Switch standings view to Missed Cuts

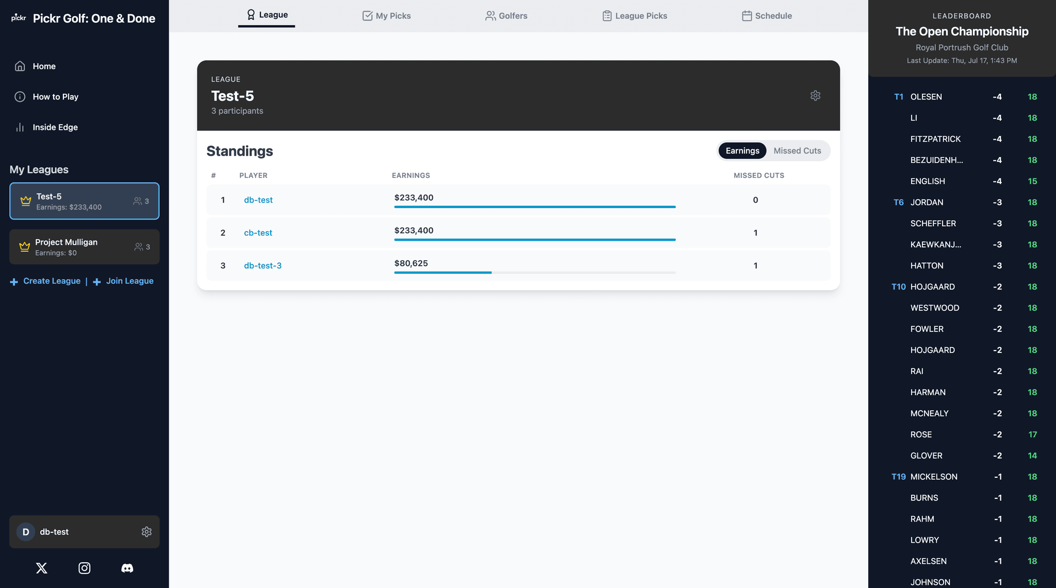(x=797, y=151)
